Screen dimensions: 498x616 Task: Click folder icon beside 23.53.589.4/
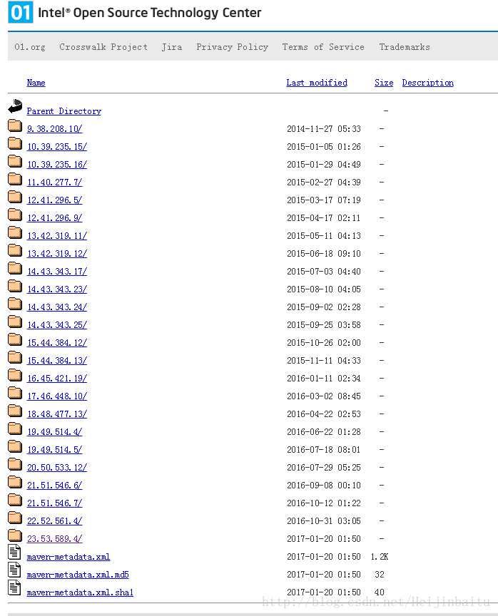point(15,535)
